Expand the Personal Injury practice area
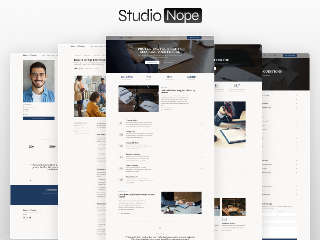The image size is (320, 240). point(201,123)
